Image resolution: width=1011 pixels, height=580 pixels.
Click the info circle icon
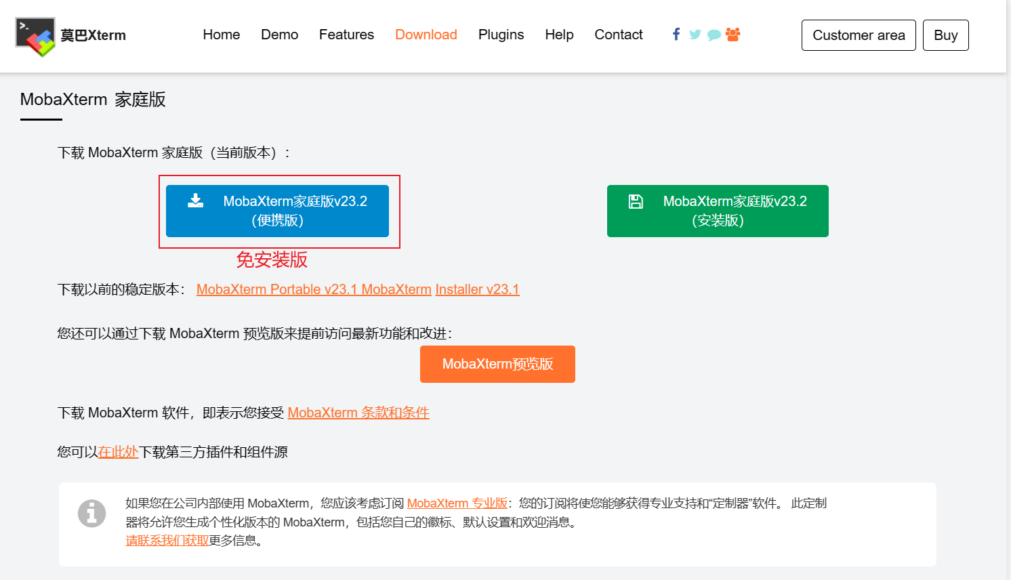click(91, 513)
